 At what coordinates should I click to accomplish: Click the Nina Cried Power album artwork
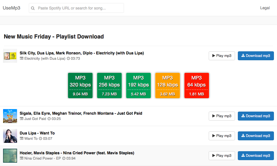pyautogui.click(x=10, y=155)
